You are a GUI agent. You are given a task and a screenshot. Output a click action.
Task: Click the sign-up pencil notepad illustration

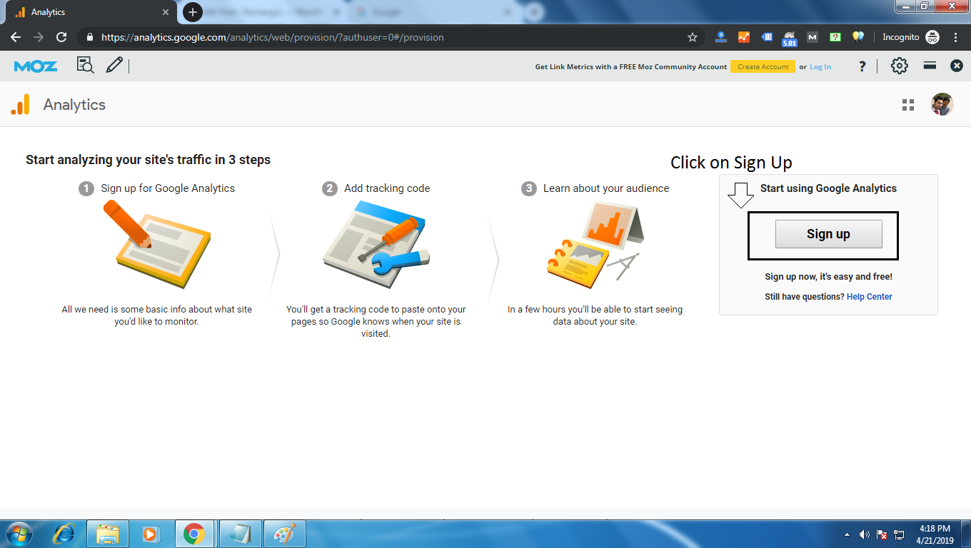click(x=156, y=244)
